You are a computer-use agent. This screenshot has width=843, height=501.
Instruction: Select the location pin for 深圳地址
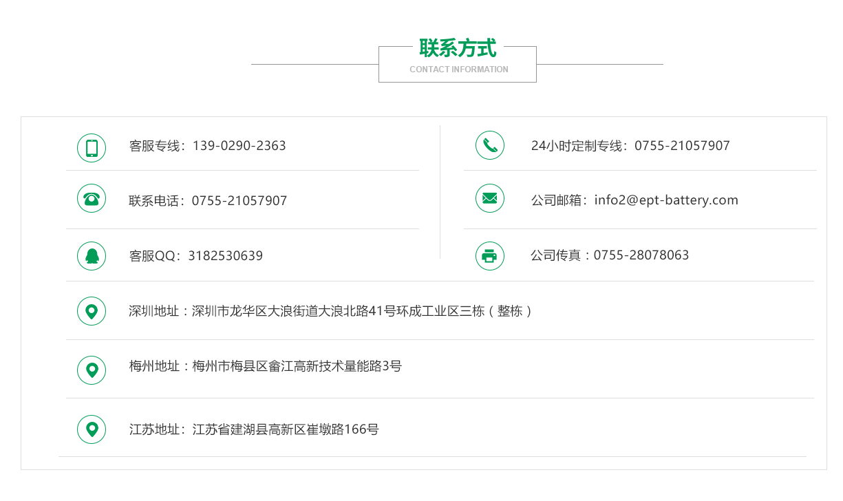tap(91, 310)
